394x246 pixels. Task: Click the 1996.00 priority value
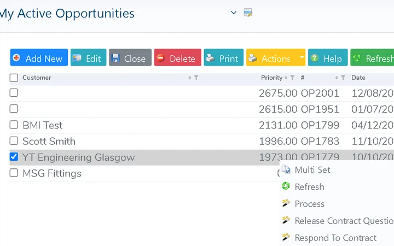[278, 142]
